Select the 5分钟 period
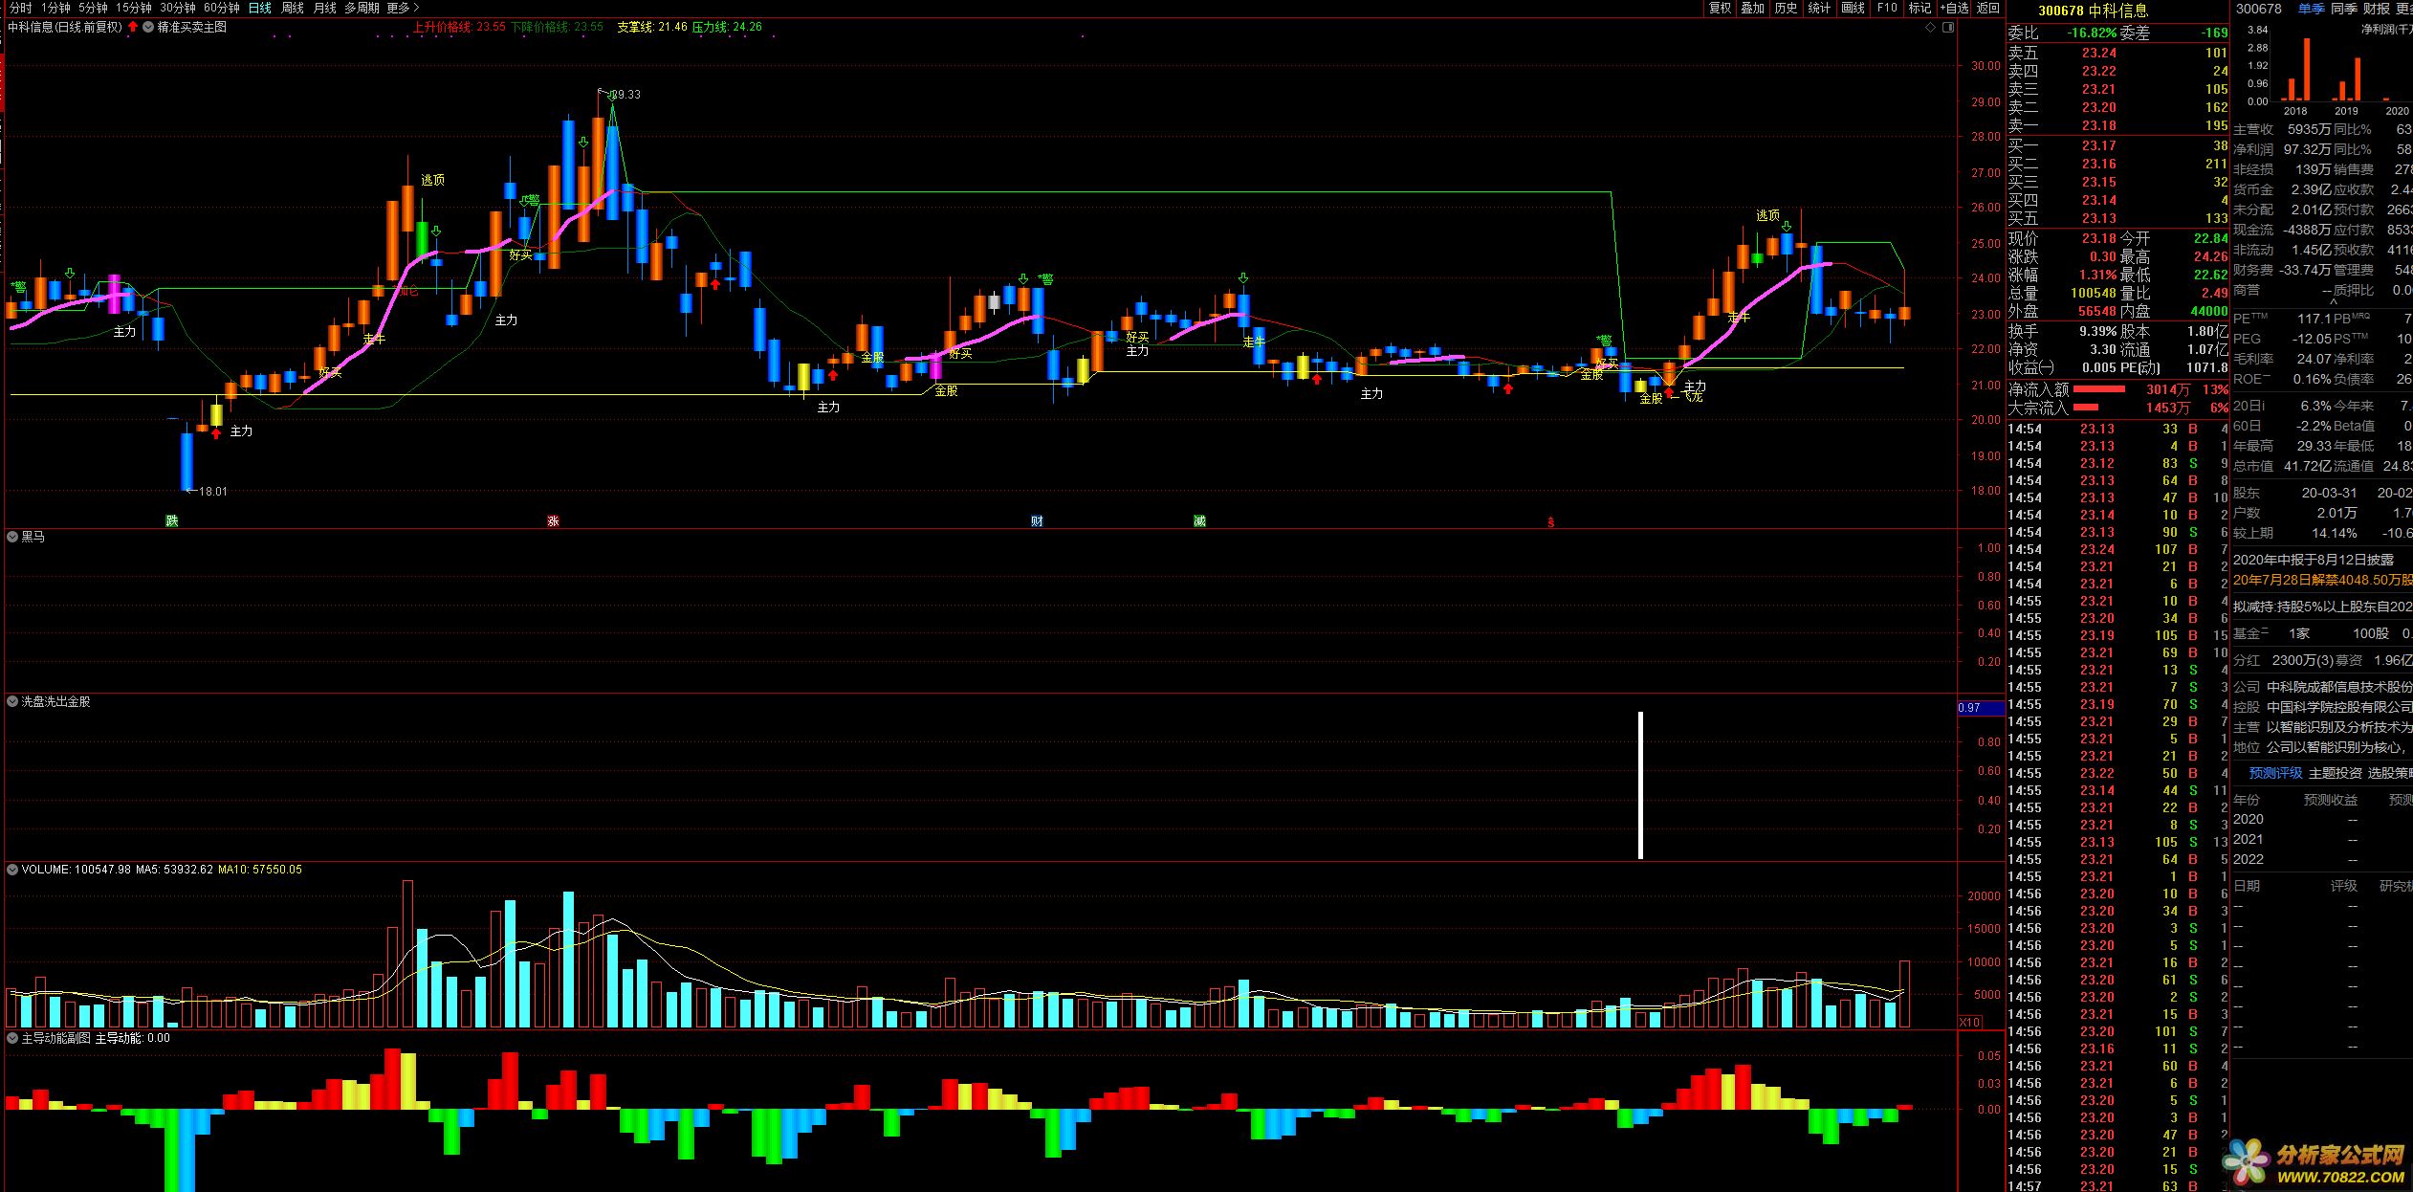This screenshot has width=2413, height=1192. click(x=93, y=8)
